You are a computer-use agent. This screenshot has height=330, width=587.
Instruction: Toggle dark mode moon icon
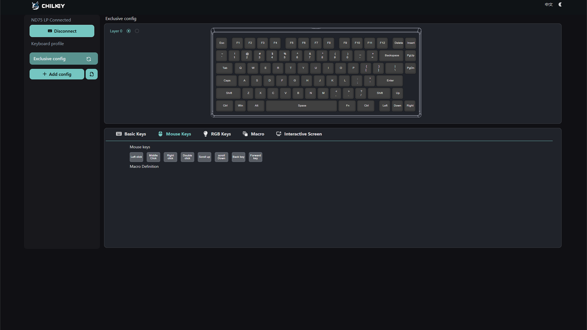(x=560, y=5)
